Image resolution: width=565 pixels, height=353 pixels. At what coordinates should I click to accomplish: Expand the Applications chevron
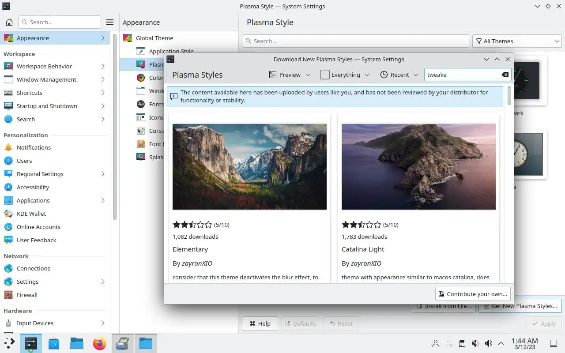(102, 200)
